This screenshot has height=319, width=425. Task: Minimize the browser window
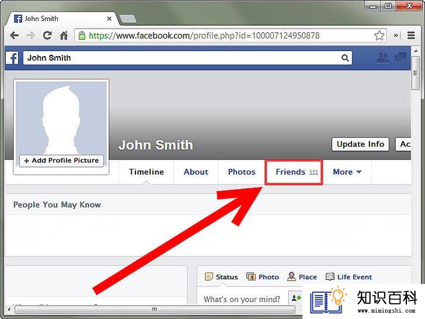pos(373,6)
